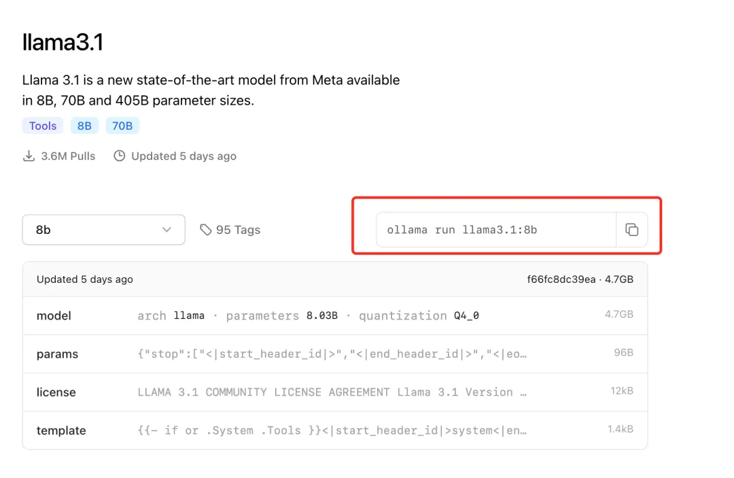734x478 pixels.
Task: Click the ollama run llama3.1:8b command field
Action: [496, 230]
